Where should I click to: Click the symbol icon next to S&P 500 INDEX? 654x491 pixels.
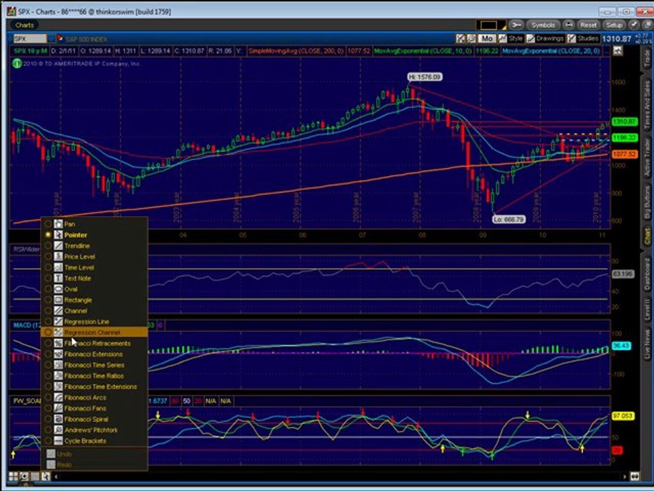[x=61, y=38]
